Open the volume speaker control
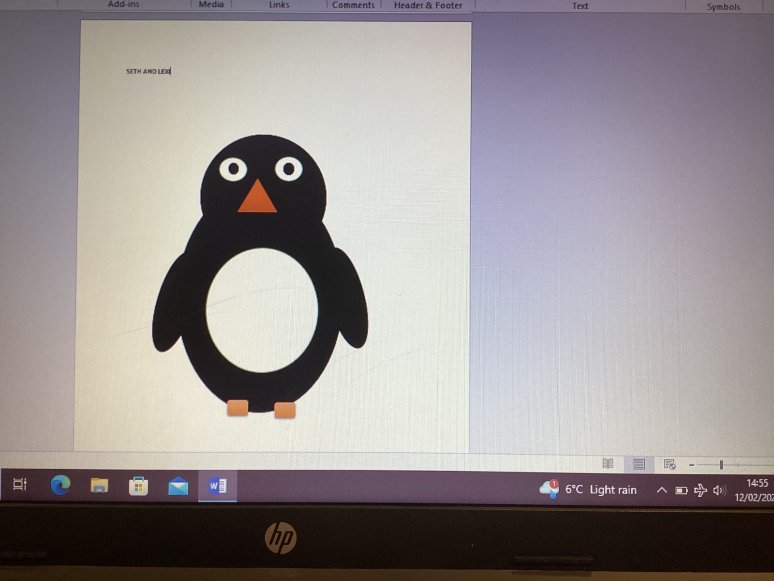The image size is (774, 581). [x=719, y=490]
